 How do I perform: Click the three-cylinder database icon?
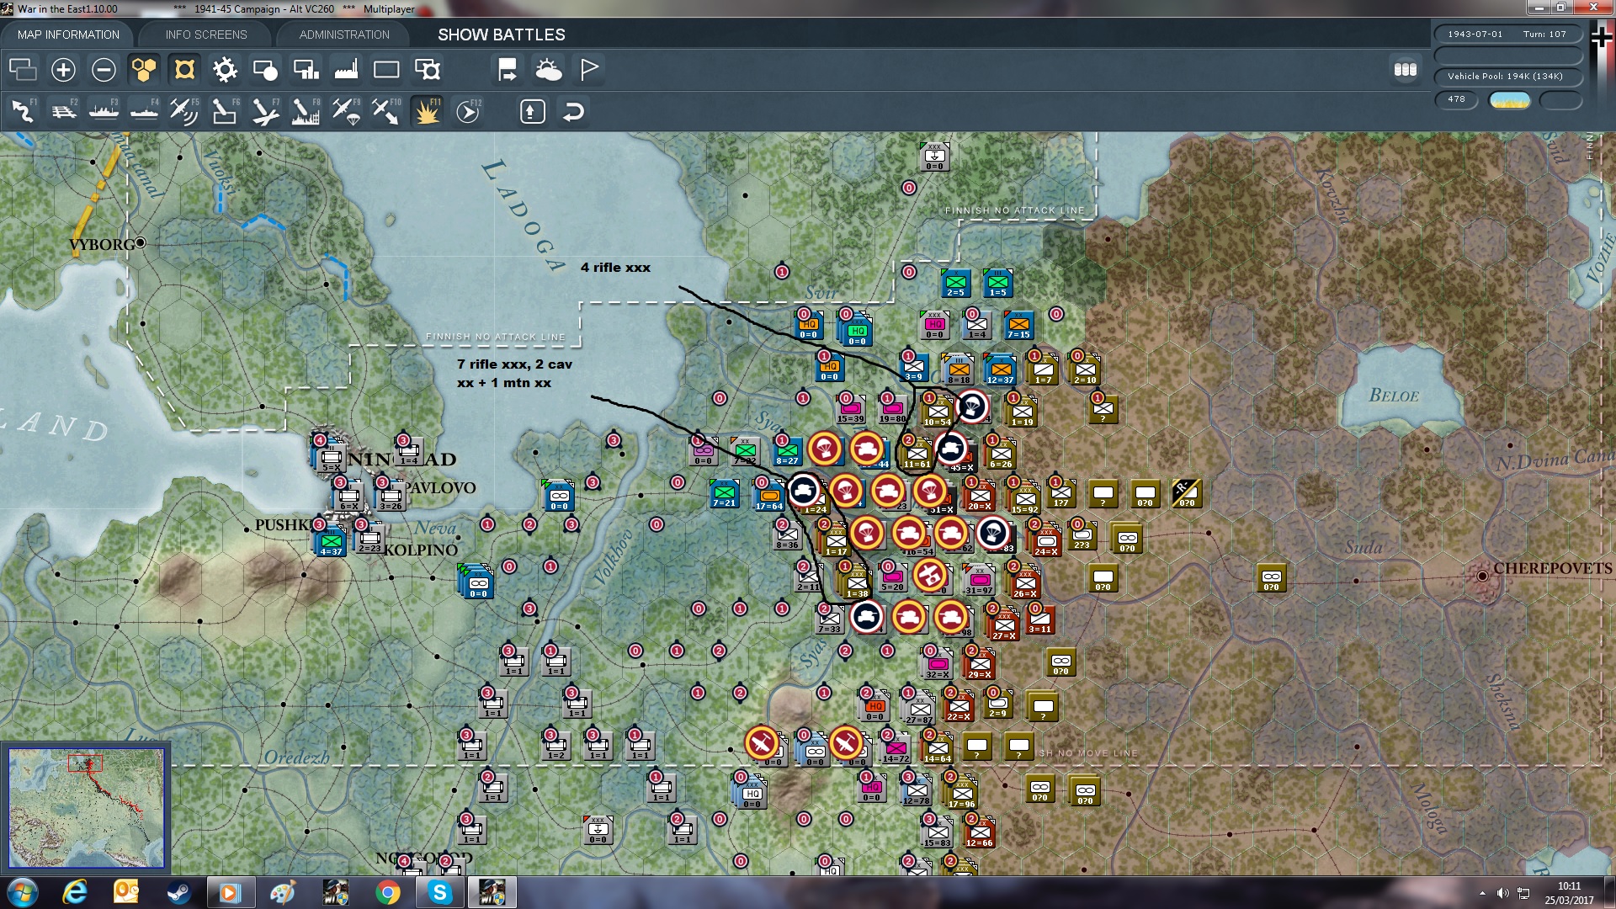(x=1406, y=69)
